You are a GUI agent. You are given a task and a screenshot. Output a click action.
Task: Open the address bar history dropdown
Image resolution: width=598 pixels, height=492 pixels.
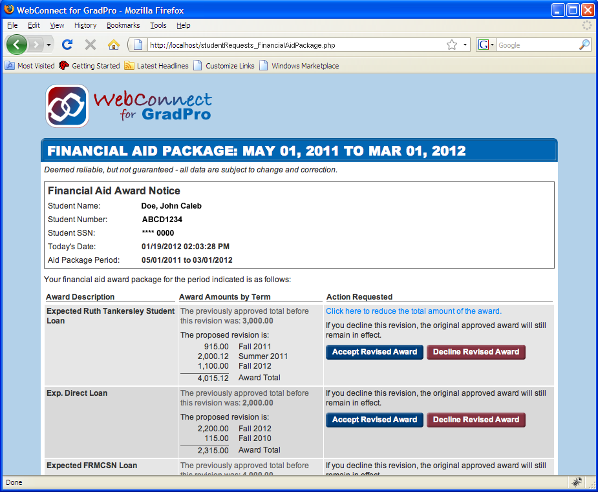coord(465,45)
